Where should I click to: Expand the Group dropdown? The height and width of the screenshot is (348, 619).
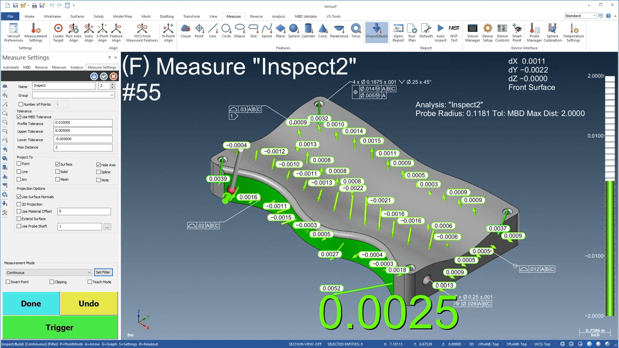(x=112, y=95)
